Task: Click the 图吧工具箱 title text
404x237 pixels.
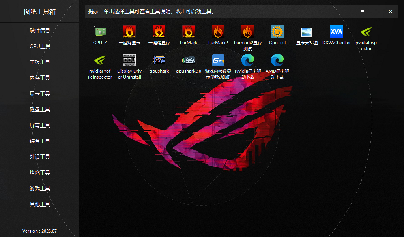Action: (40, 11)
